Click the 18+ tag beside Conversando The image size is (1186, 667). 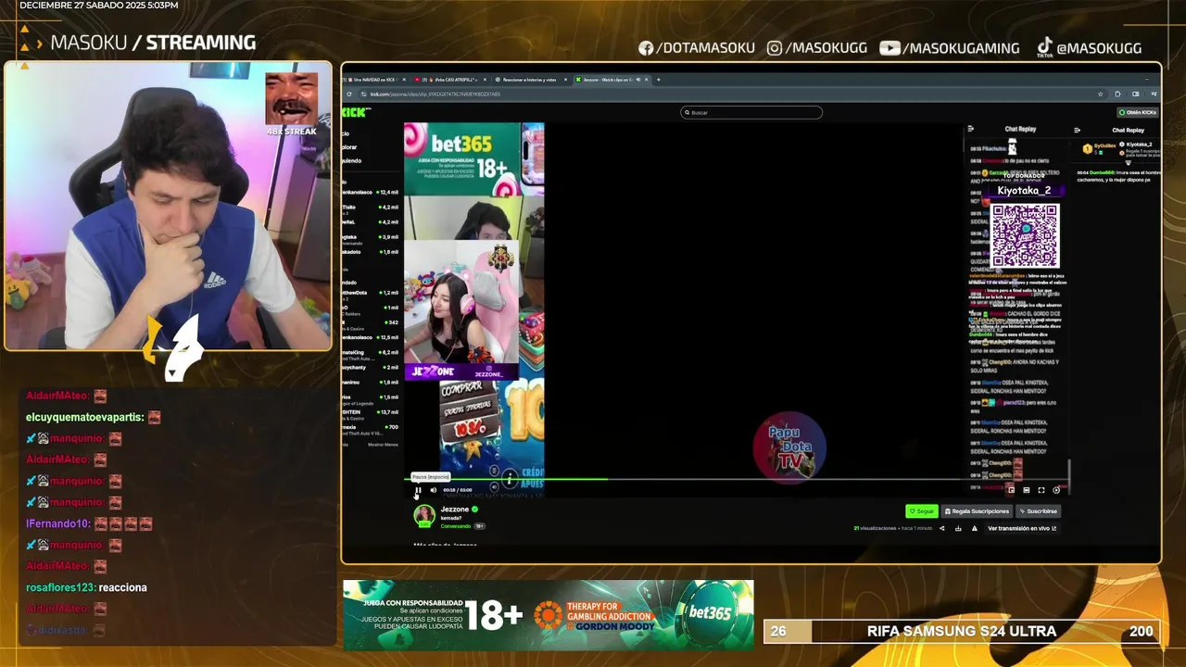(x=480, y=526)
